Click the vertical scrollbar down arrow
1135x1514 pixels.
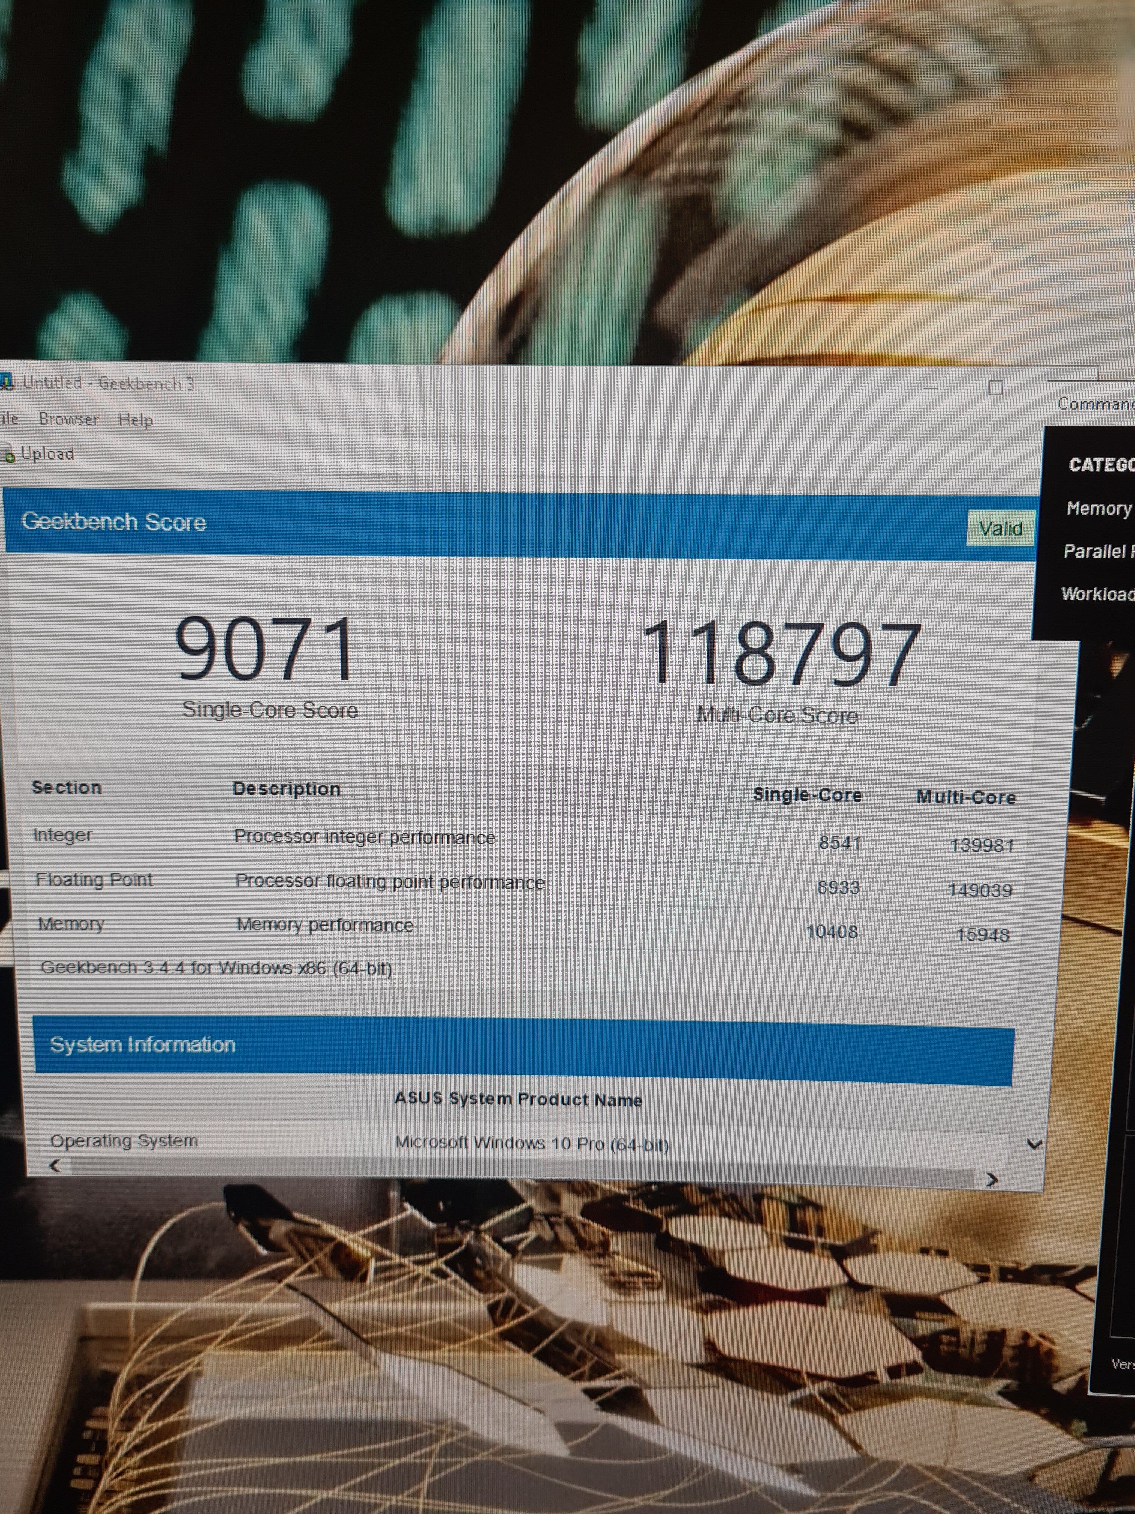pyautogui.click(x=1034, y=1145)
